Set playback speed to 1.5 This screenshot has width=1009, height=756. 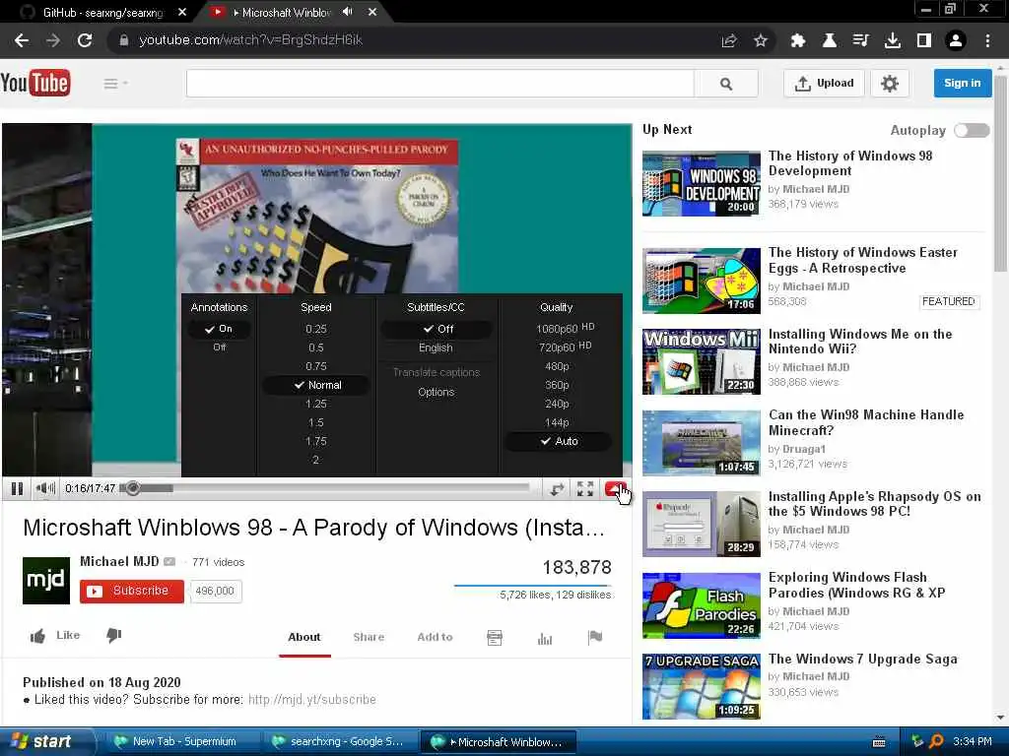click(316, 422)
